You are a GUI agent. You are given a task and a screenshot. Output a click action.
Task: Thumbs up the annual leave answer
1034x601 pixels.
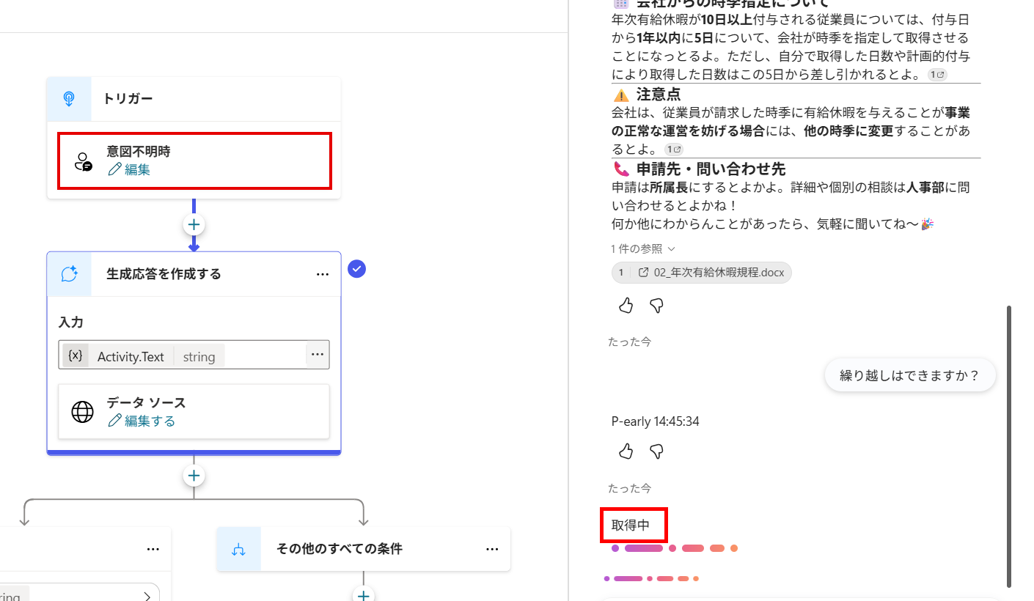pyautogui.click(x=626, y=306)
